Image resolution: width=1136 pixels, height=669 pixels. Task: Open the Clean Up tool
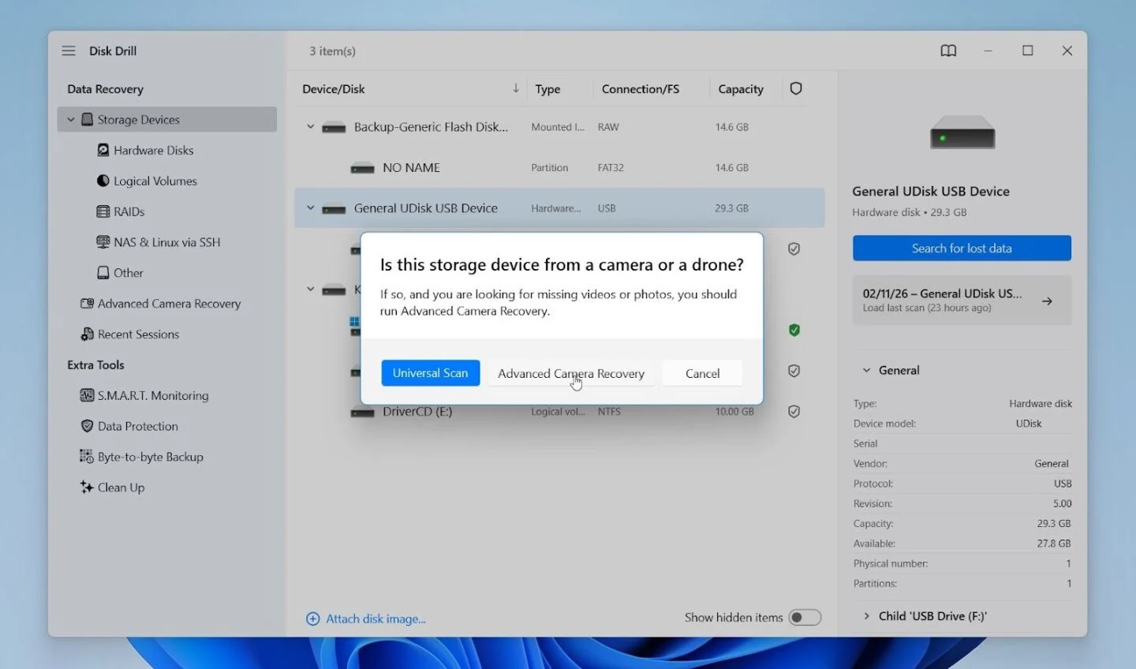121,488
